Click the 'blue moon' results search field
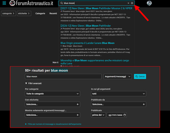170x133 pixels. (x=63, y=76)
